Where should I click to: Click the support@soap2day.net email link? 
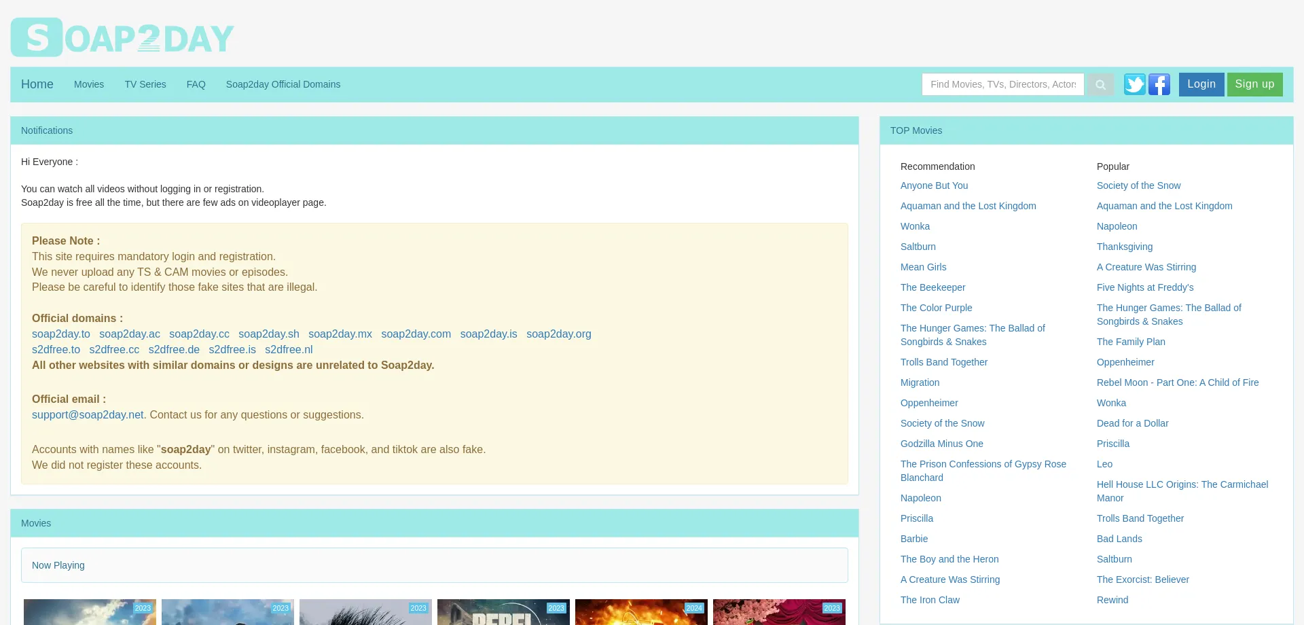point(88,415)
